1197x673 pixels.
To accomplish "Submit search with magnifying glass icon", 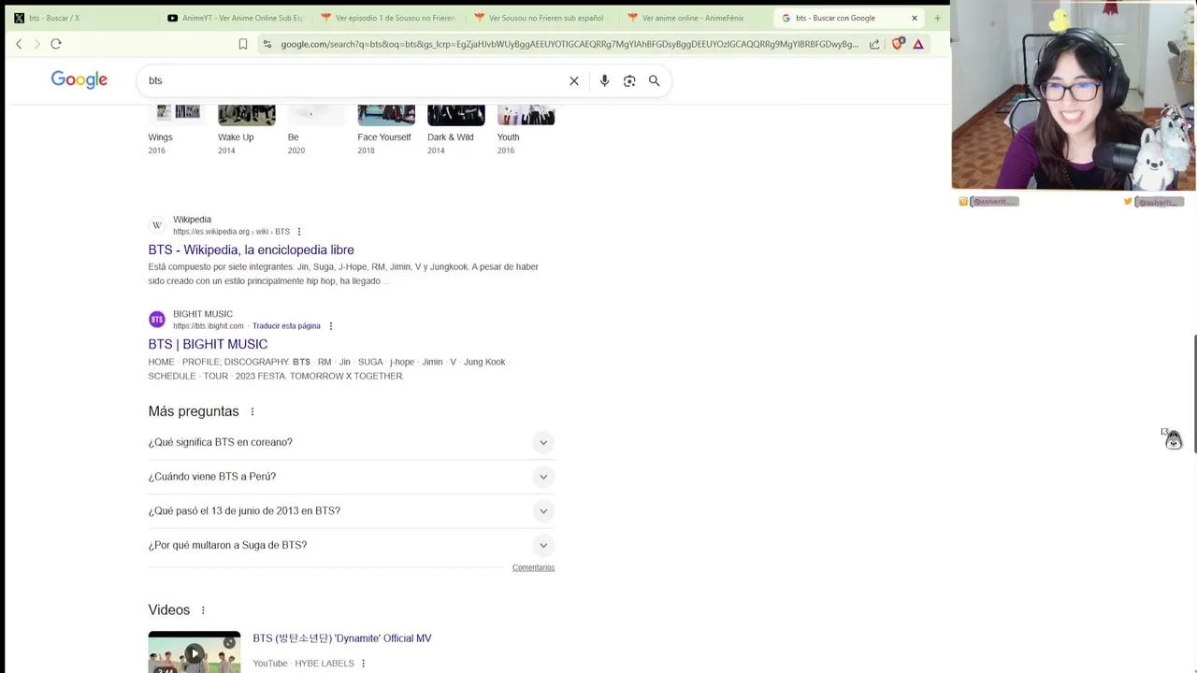I will pyautogui.click(x=655, y=81).
